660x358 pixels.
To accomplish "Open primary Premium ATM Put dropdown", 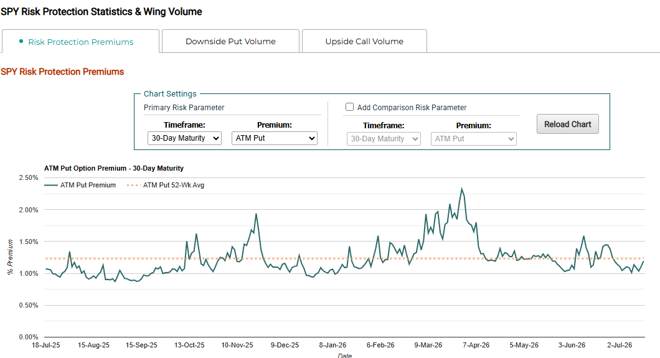I will pos(275,138).
